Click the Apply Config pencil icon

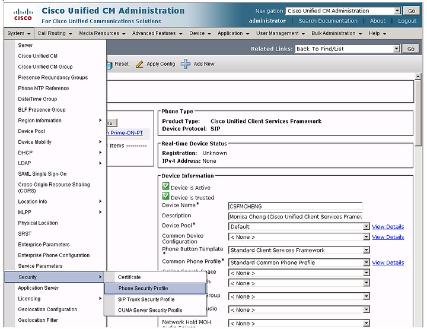[x=139, y=64]
